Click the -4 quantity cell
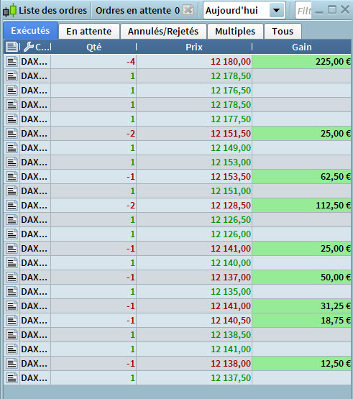Image resolution: width=353 pixels, height=399 pixels. pos(93,62)
